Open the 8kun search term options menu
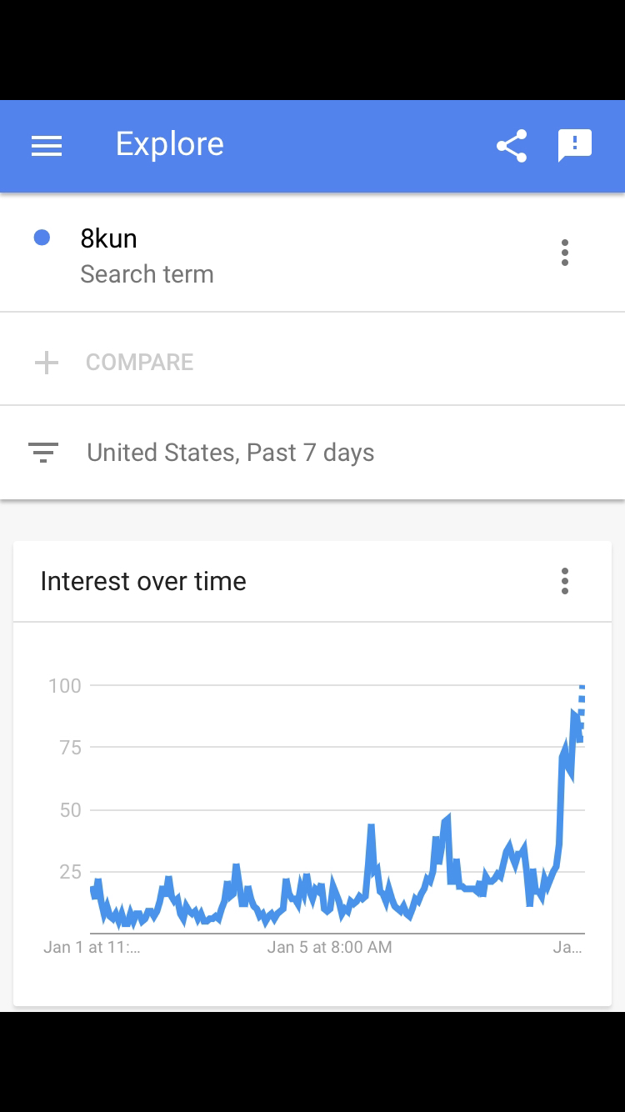 [565, 253]
